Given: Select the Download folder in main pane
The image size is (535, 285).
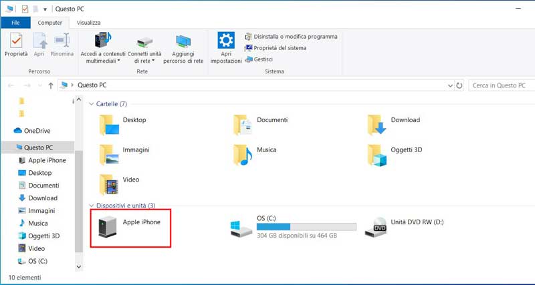Looking at the screenshot, I should pos(393,125).
